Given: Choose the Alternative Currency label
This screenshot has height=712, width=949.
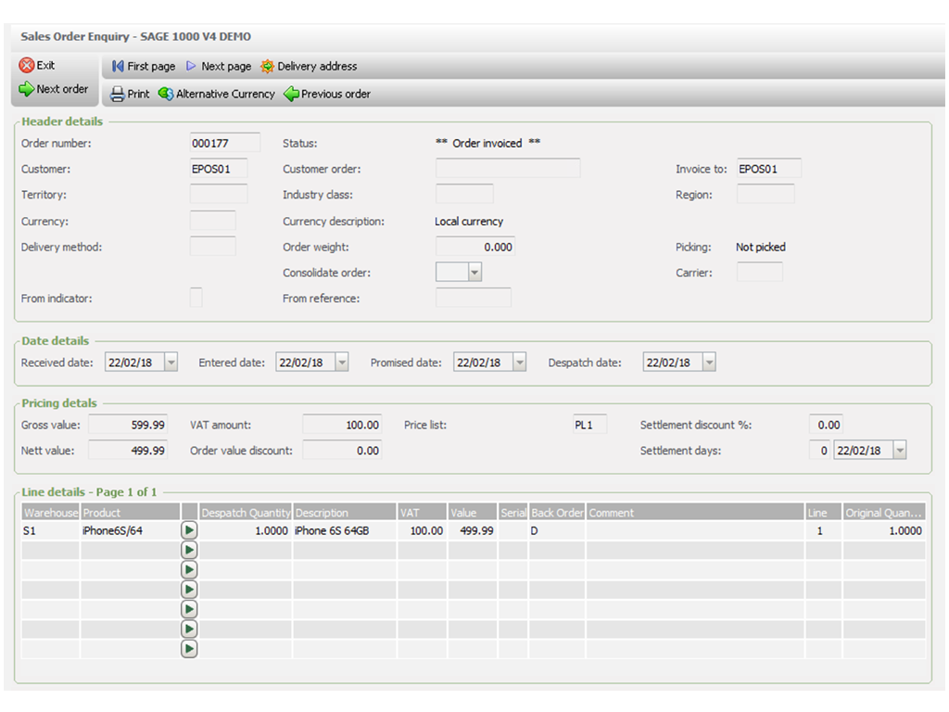Looking at the screenshot, I should (225, 94).
